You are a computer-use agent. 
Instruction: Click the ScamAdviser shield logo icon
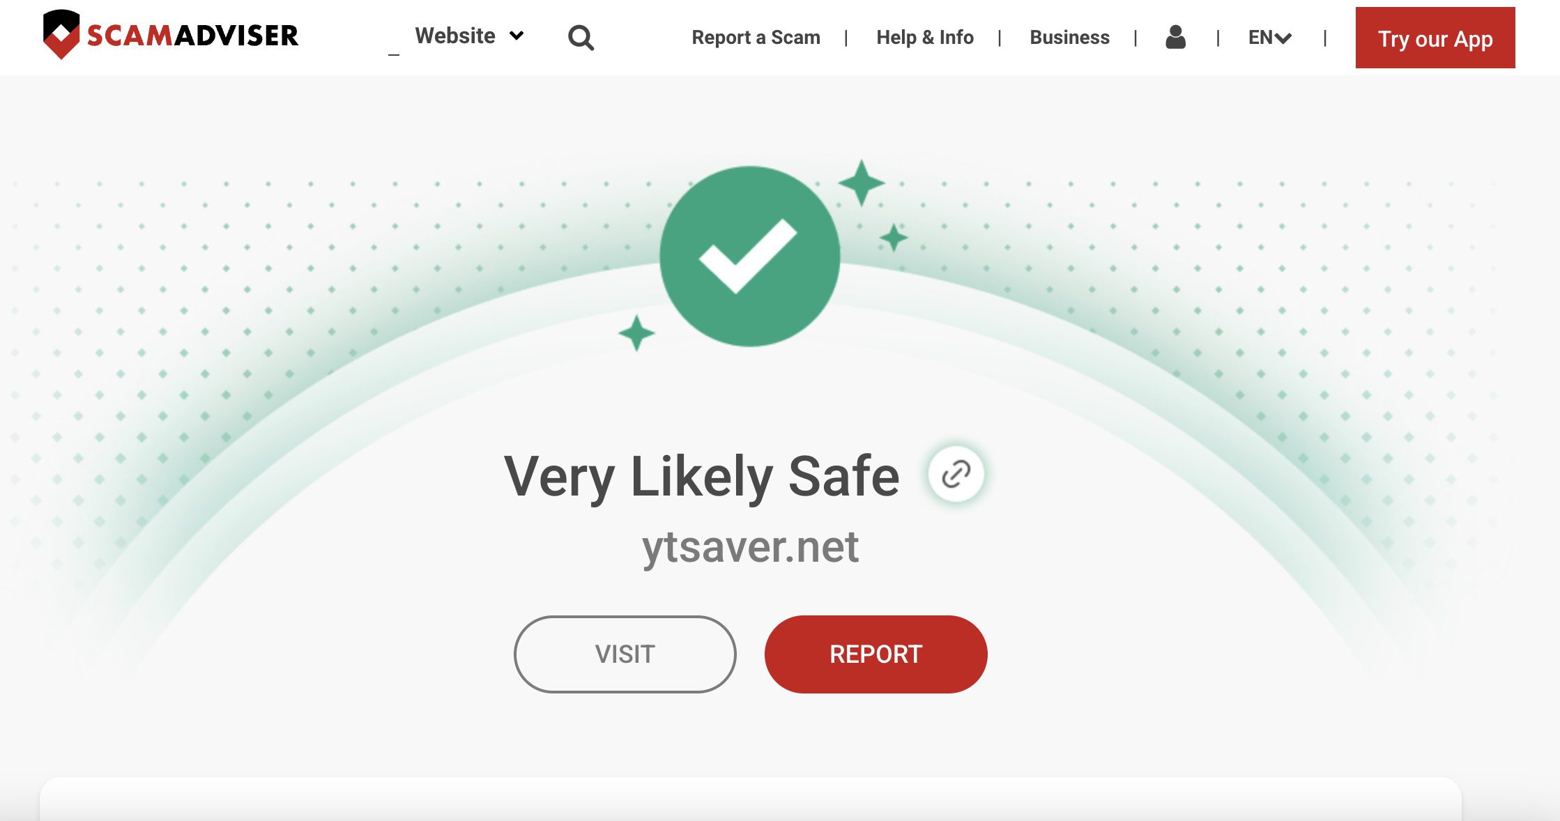coord(61,34)
